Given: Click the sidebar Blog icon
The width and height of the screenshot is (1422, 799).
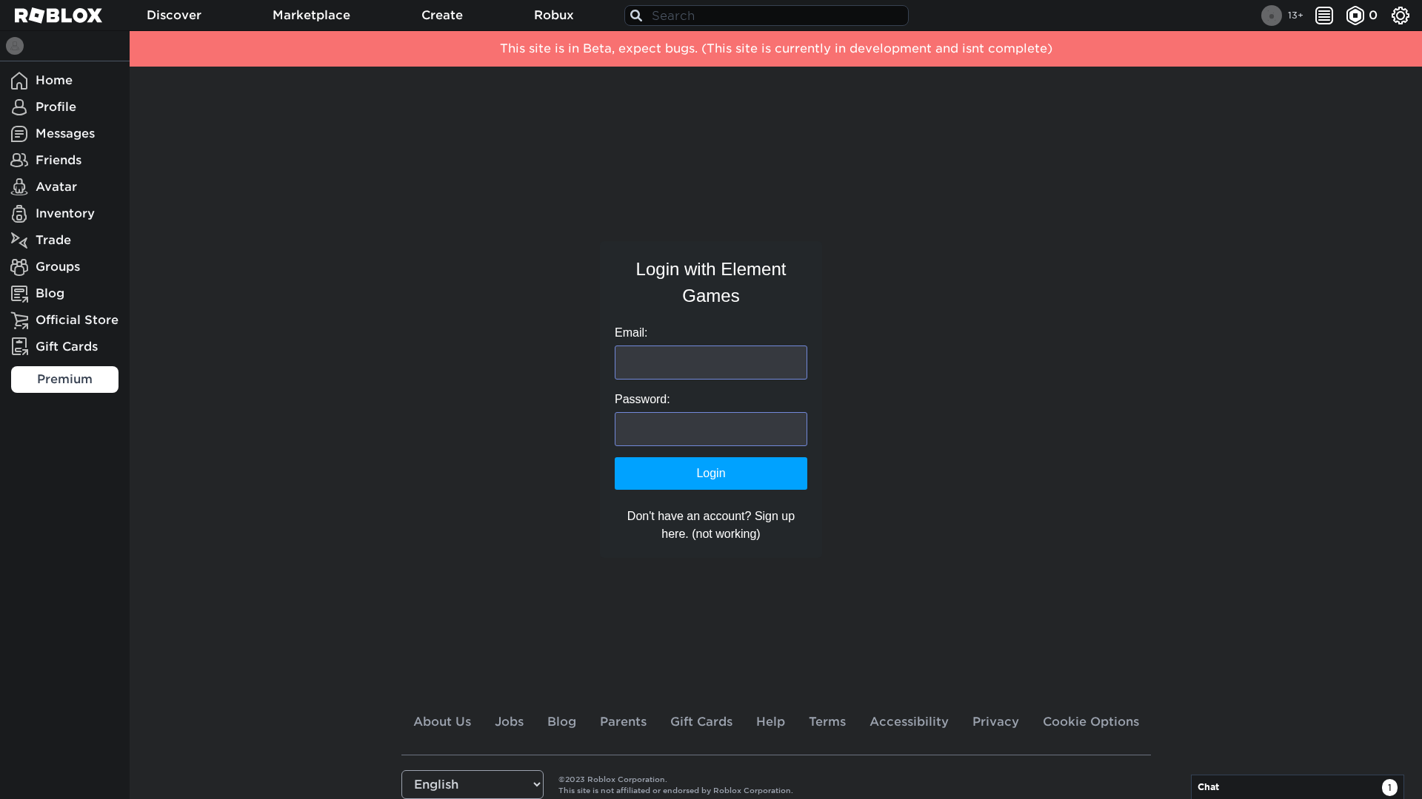Looking at the screenshot, I should tap(19, 294).
